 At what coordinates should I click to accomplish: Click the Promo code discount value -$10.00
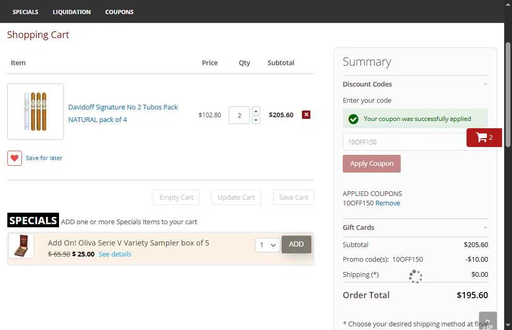pos(476,259)
